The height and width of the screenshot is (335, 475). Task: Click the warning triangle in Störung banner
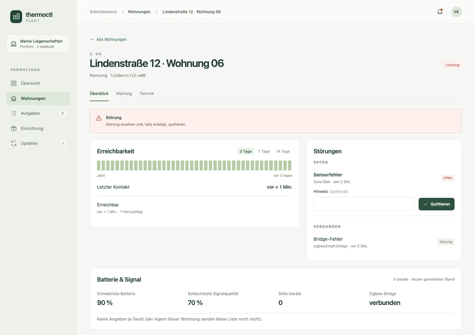tap(99, 118)
